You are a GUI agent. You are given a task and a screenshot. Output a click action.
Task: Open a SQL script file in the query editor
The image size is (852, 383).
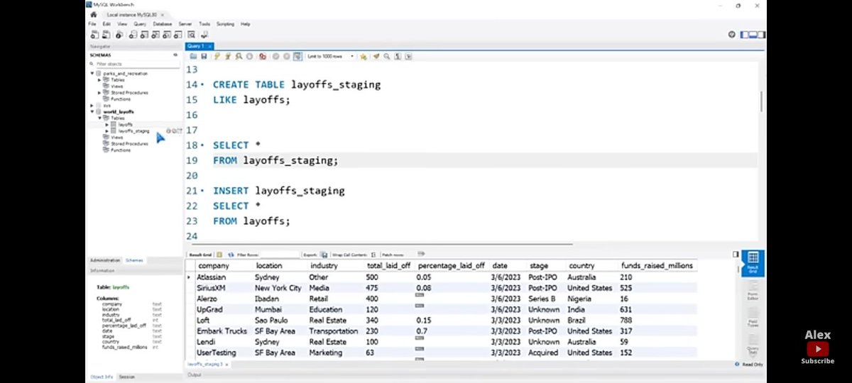(193, 56)
